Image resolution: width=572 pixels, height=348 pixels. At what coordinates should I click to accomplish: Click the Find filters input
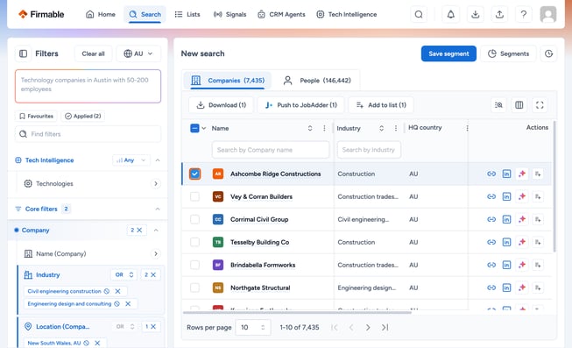(88, 134)
